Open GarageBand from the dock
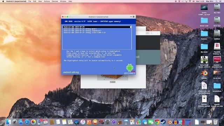The height and width of the screenshot is (126, 224). pyautogui.click(x=120, y=122)
